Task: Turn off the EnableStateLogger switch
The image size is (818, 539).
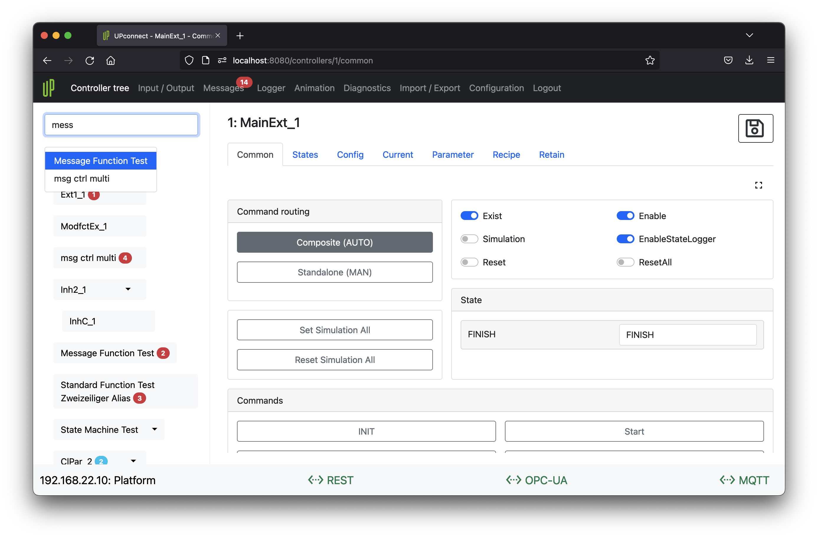Action: pos(625,239)
